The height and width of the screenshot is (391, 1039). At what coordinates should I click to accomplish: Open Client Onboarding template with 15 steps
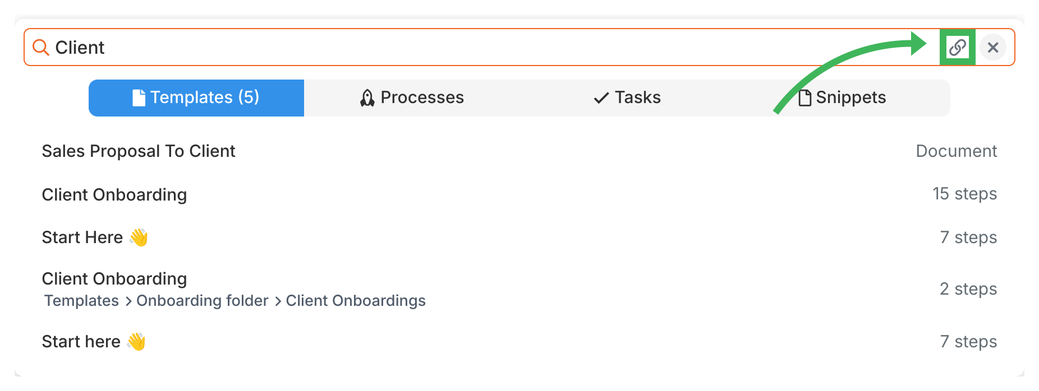pos(114,195)
